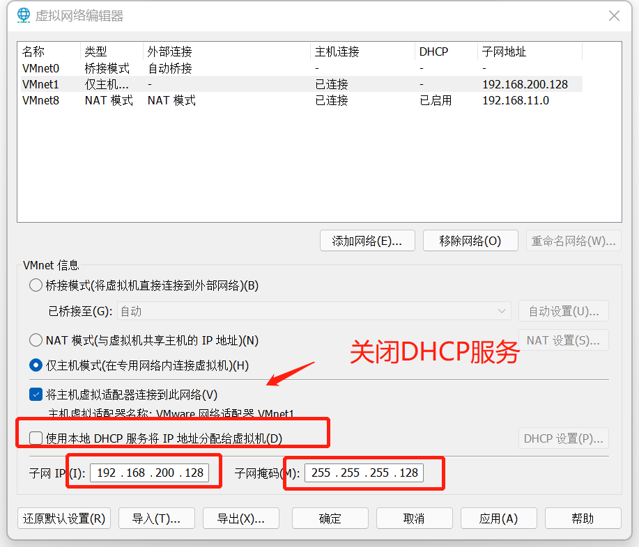The width and height of the screenshot is (639, 547).
Task: Open the 帮助 button
Action: click(583, 518)
